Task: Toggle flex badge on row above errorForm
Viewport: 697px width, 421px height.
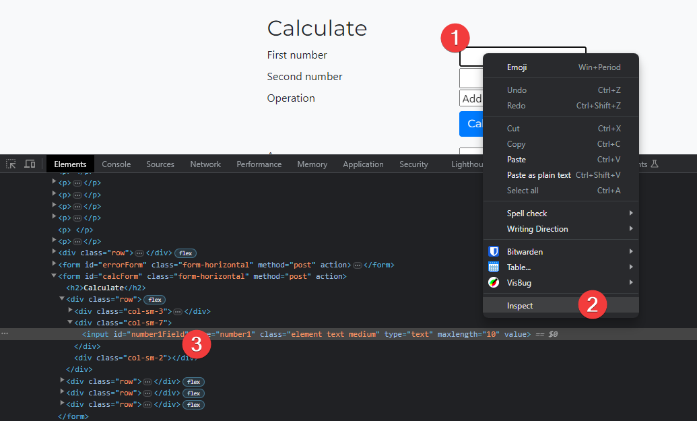Action: pyautogui.click(x=185, y=253)
